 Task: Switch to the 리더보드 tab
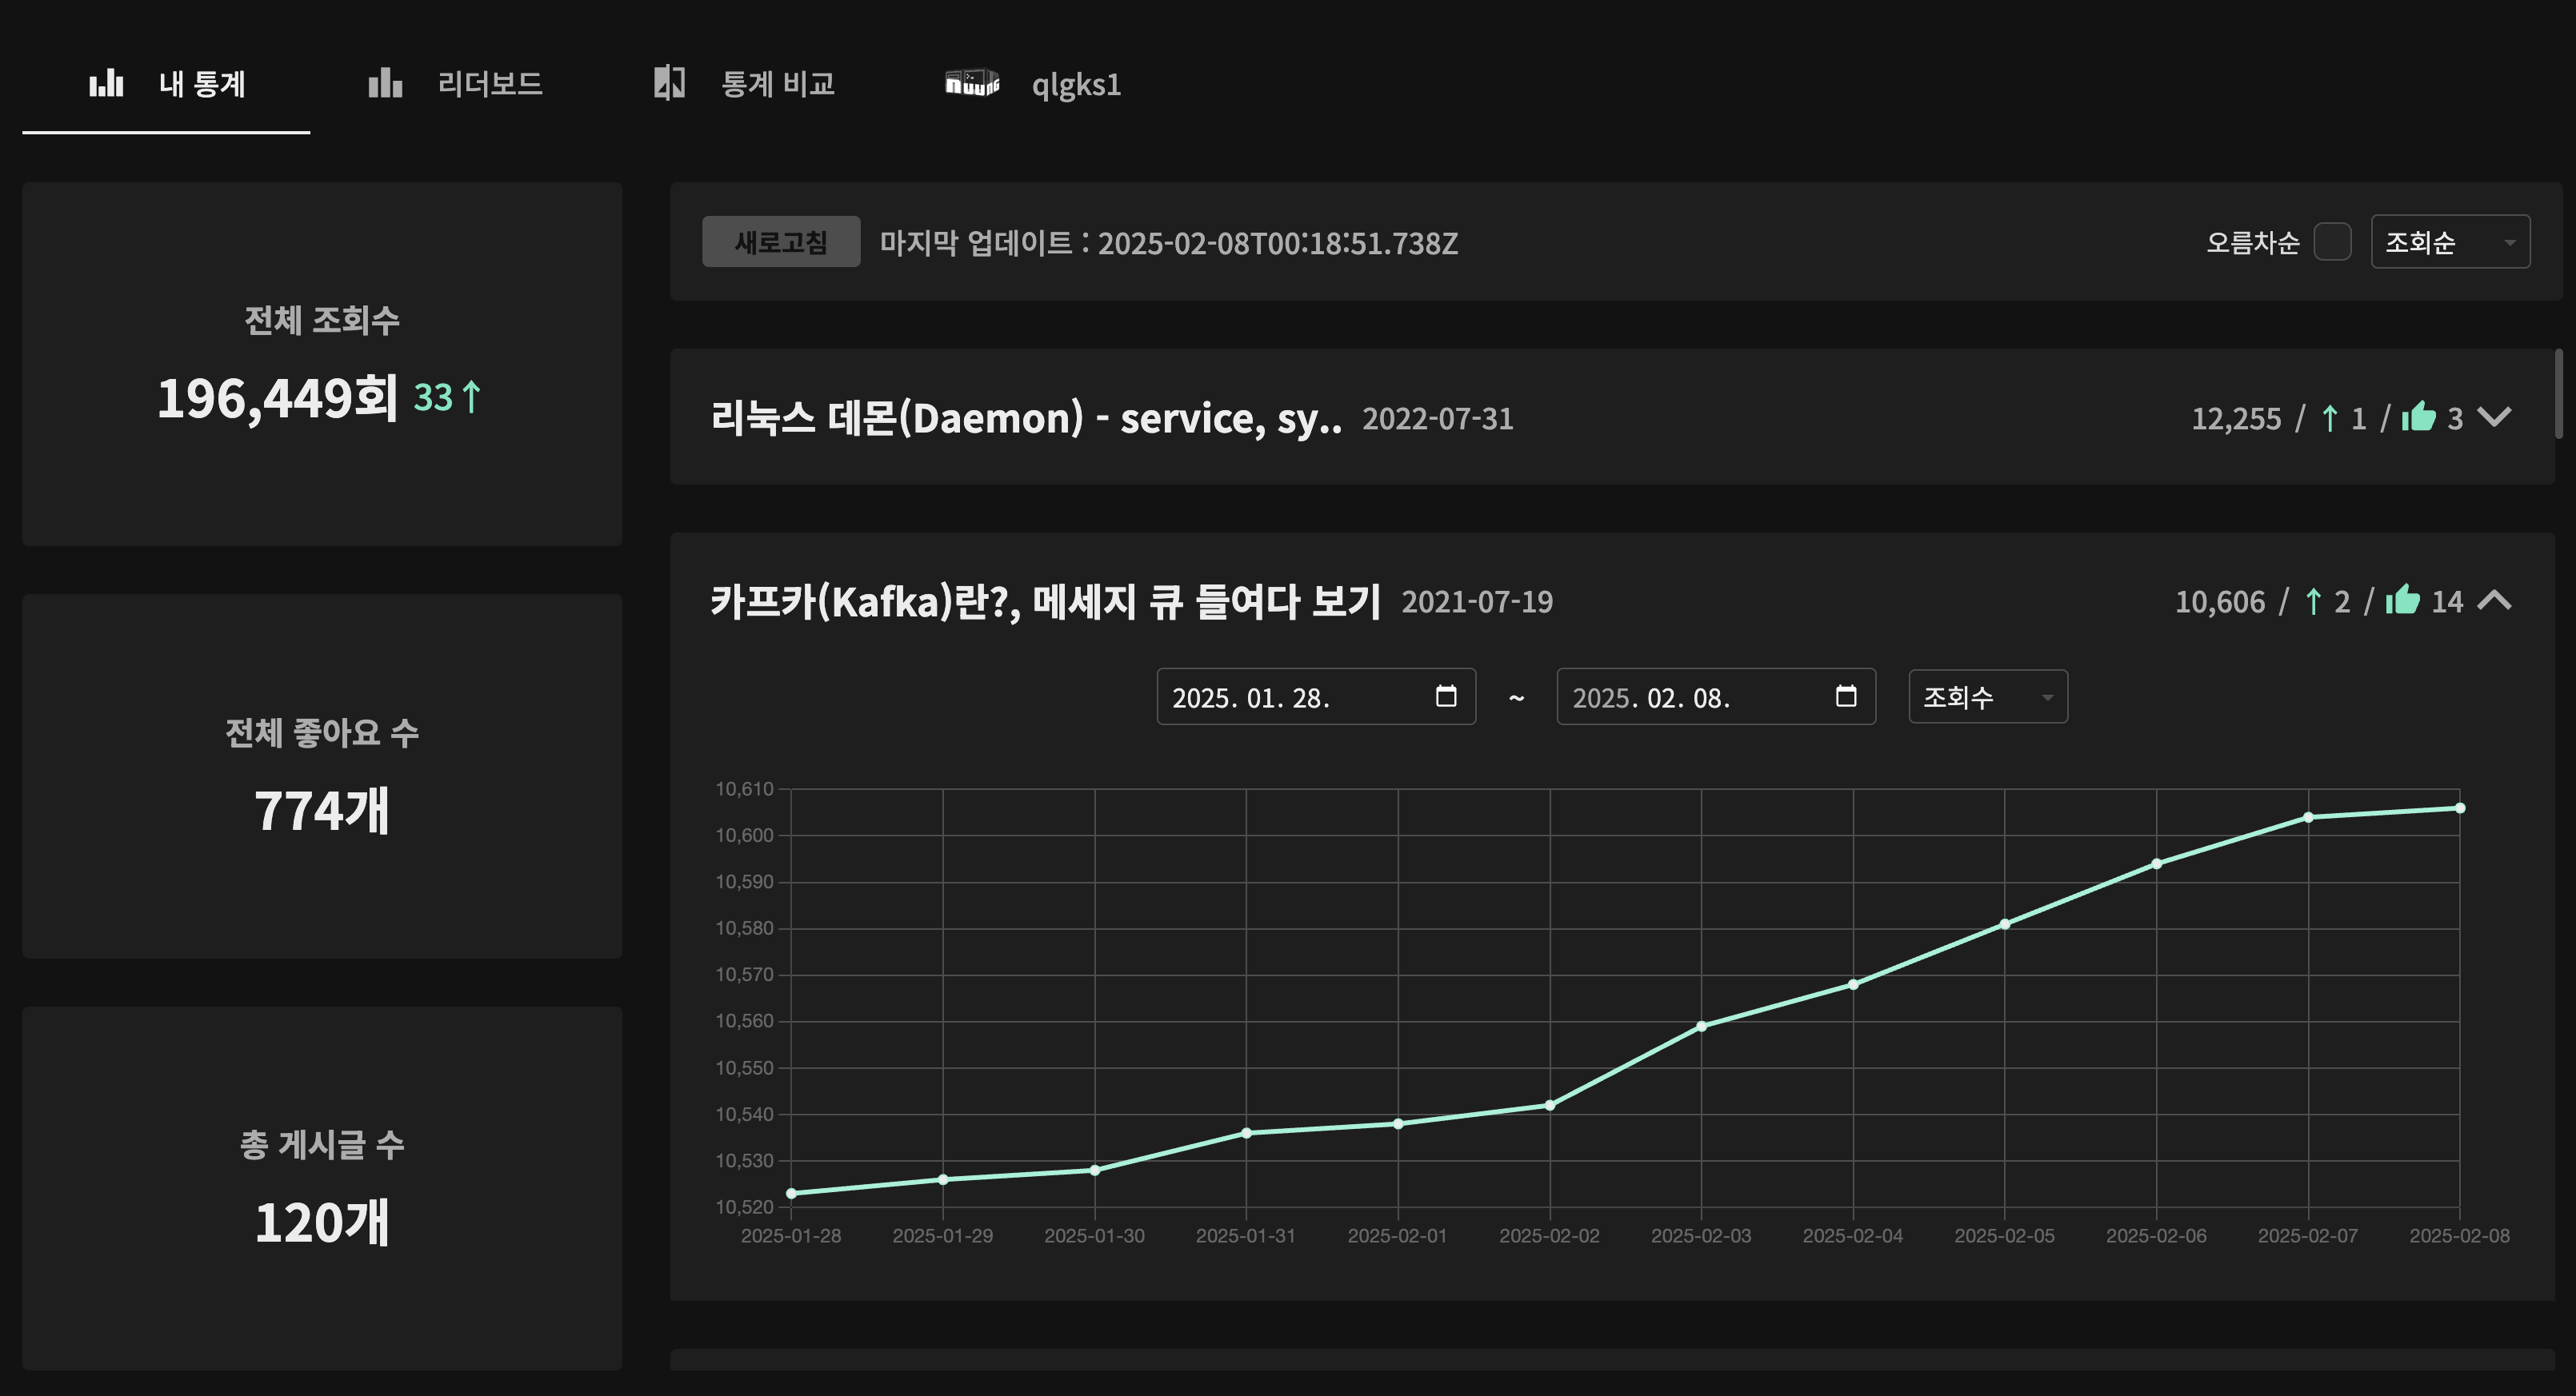(489, 83)
